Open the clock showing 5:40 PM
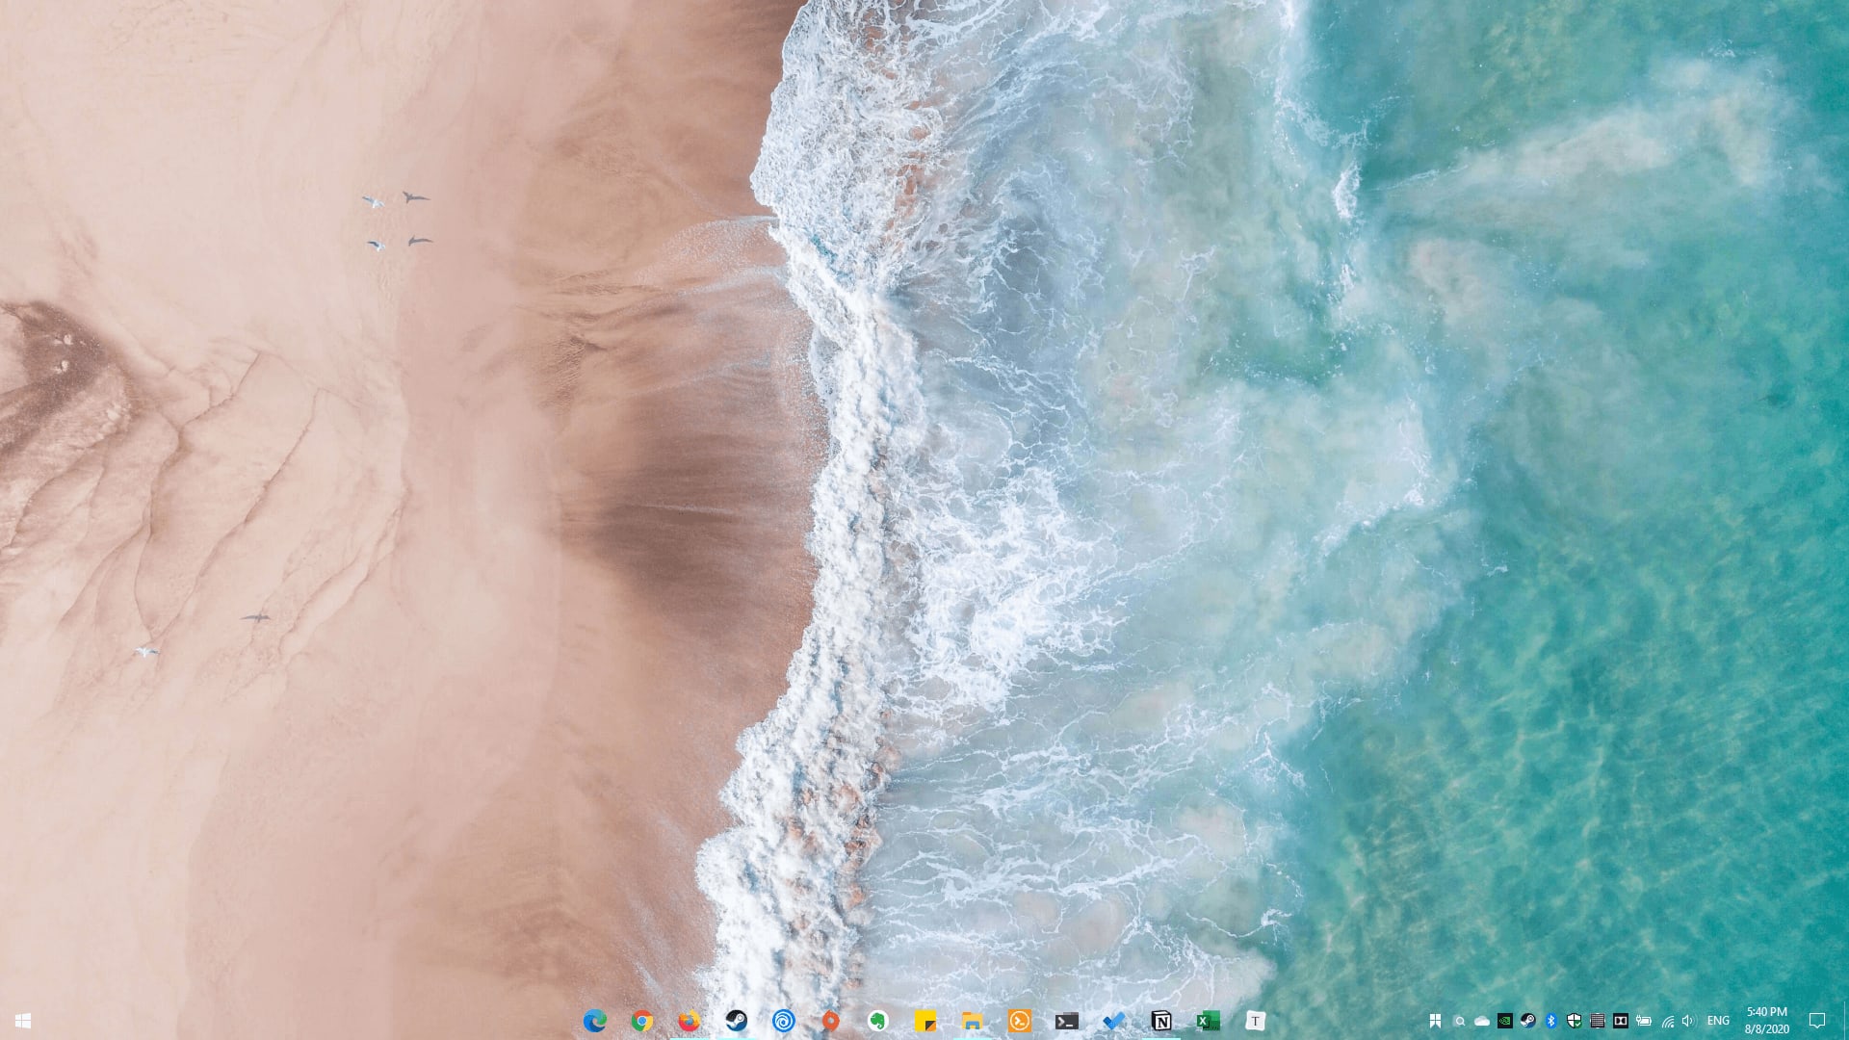This screenshot has width=1849, height=1040. tap(1767, 1021)
